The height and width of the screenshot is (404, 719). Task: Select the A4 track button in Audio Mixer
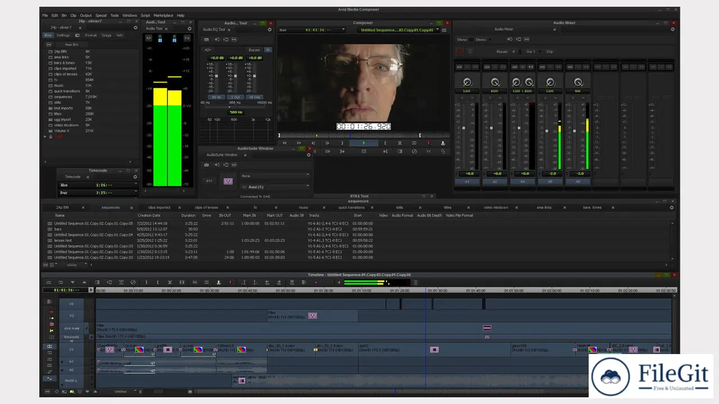pos(522,182)
